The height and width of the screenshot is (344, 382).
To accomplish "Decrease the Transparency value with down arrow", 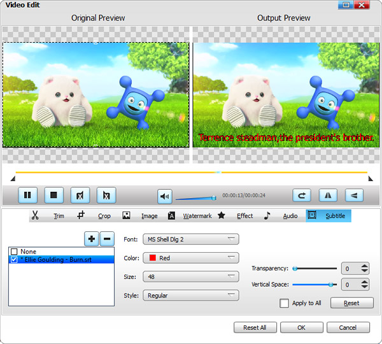I will [x=364, y=271].
